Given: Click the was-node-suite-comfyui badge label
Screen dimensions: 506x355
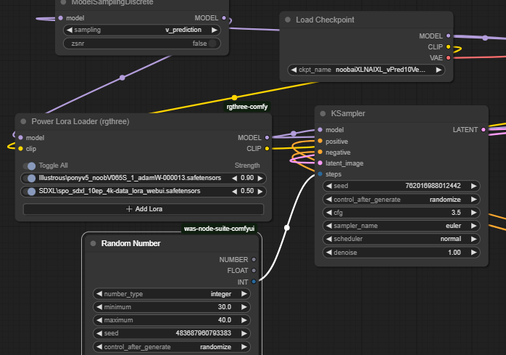Looking at the screenshot, I should 219,229.
